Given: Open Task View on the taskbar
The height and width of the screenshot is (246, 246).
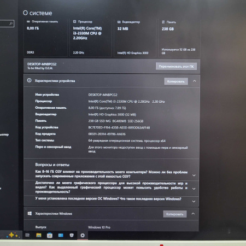Looking at the screenshot, I should point(27,235).
